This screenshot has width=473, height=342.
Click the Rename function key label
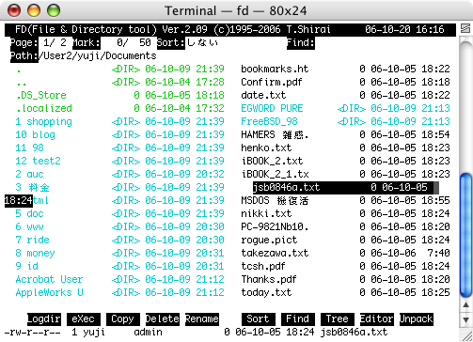point(202,319)
